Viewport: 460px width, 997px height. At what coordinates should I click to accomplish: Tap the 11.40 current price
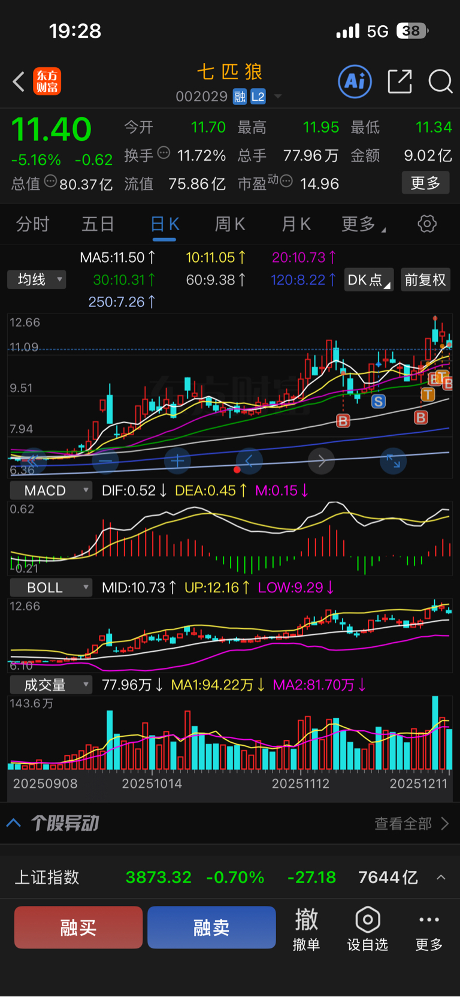pos(52,129)
